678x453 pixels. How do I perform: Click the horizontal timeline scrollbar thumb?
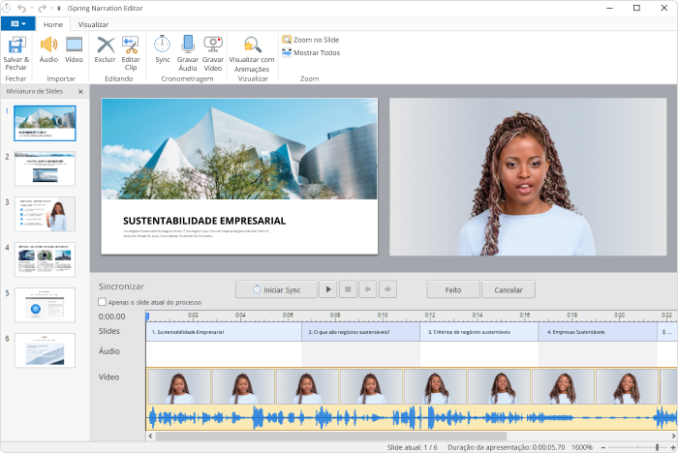[x=331, y=437]
